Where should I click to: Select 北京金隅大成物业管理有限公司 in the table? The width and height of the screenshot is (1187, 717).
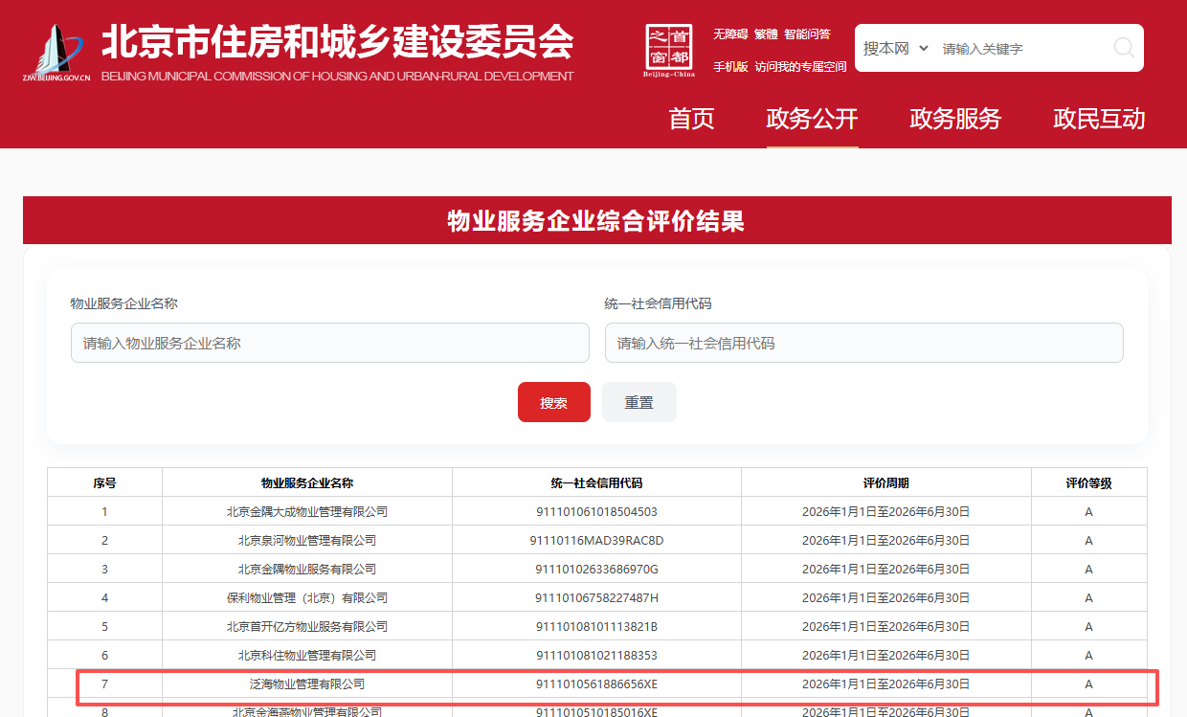coord(307,511)
